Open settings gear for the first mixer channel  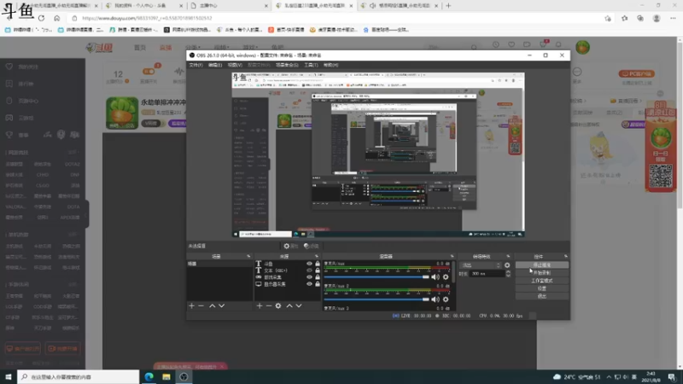pyautogui.click(x=446, y=276)
